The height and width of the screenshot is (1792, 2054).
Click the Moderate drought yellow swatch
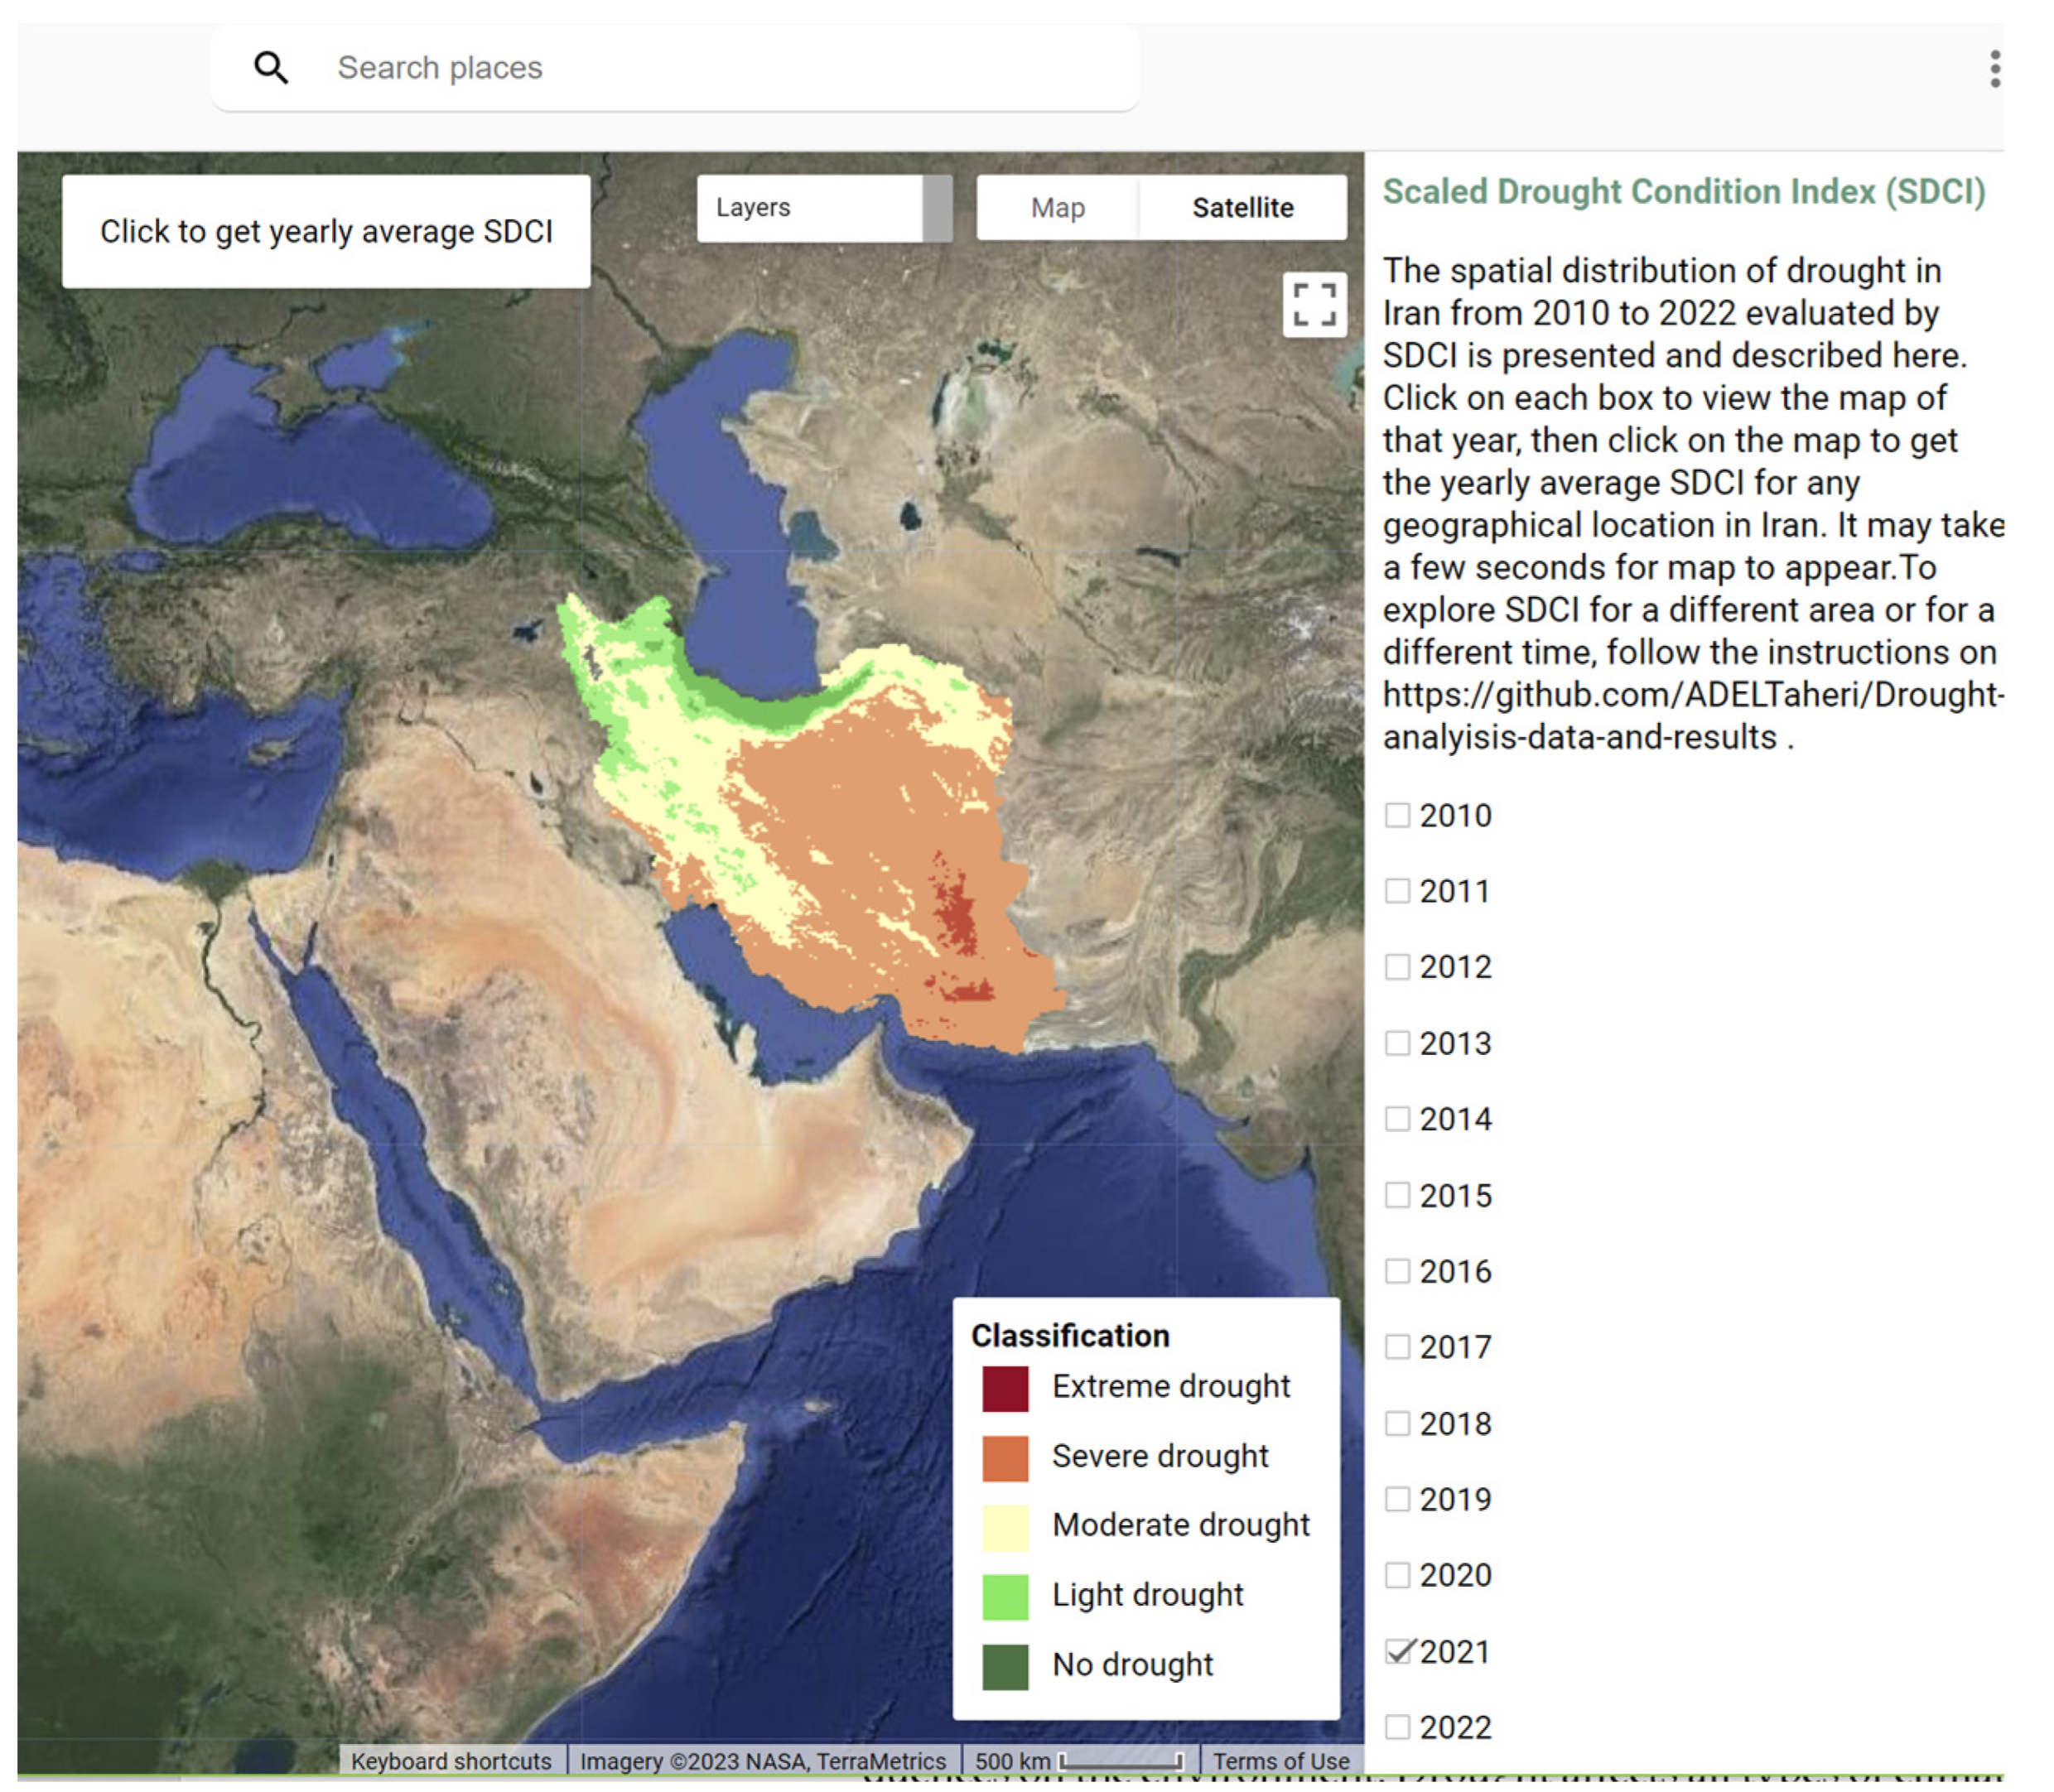pyautogui.click(x=1004, y=1527)
